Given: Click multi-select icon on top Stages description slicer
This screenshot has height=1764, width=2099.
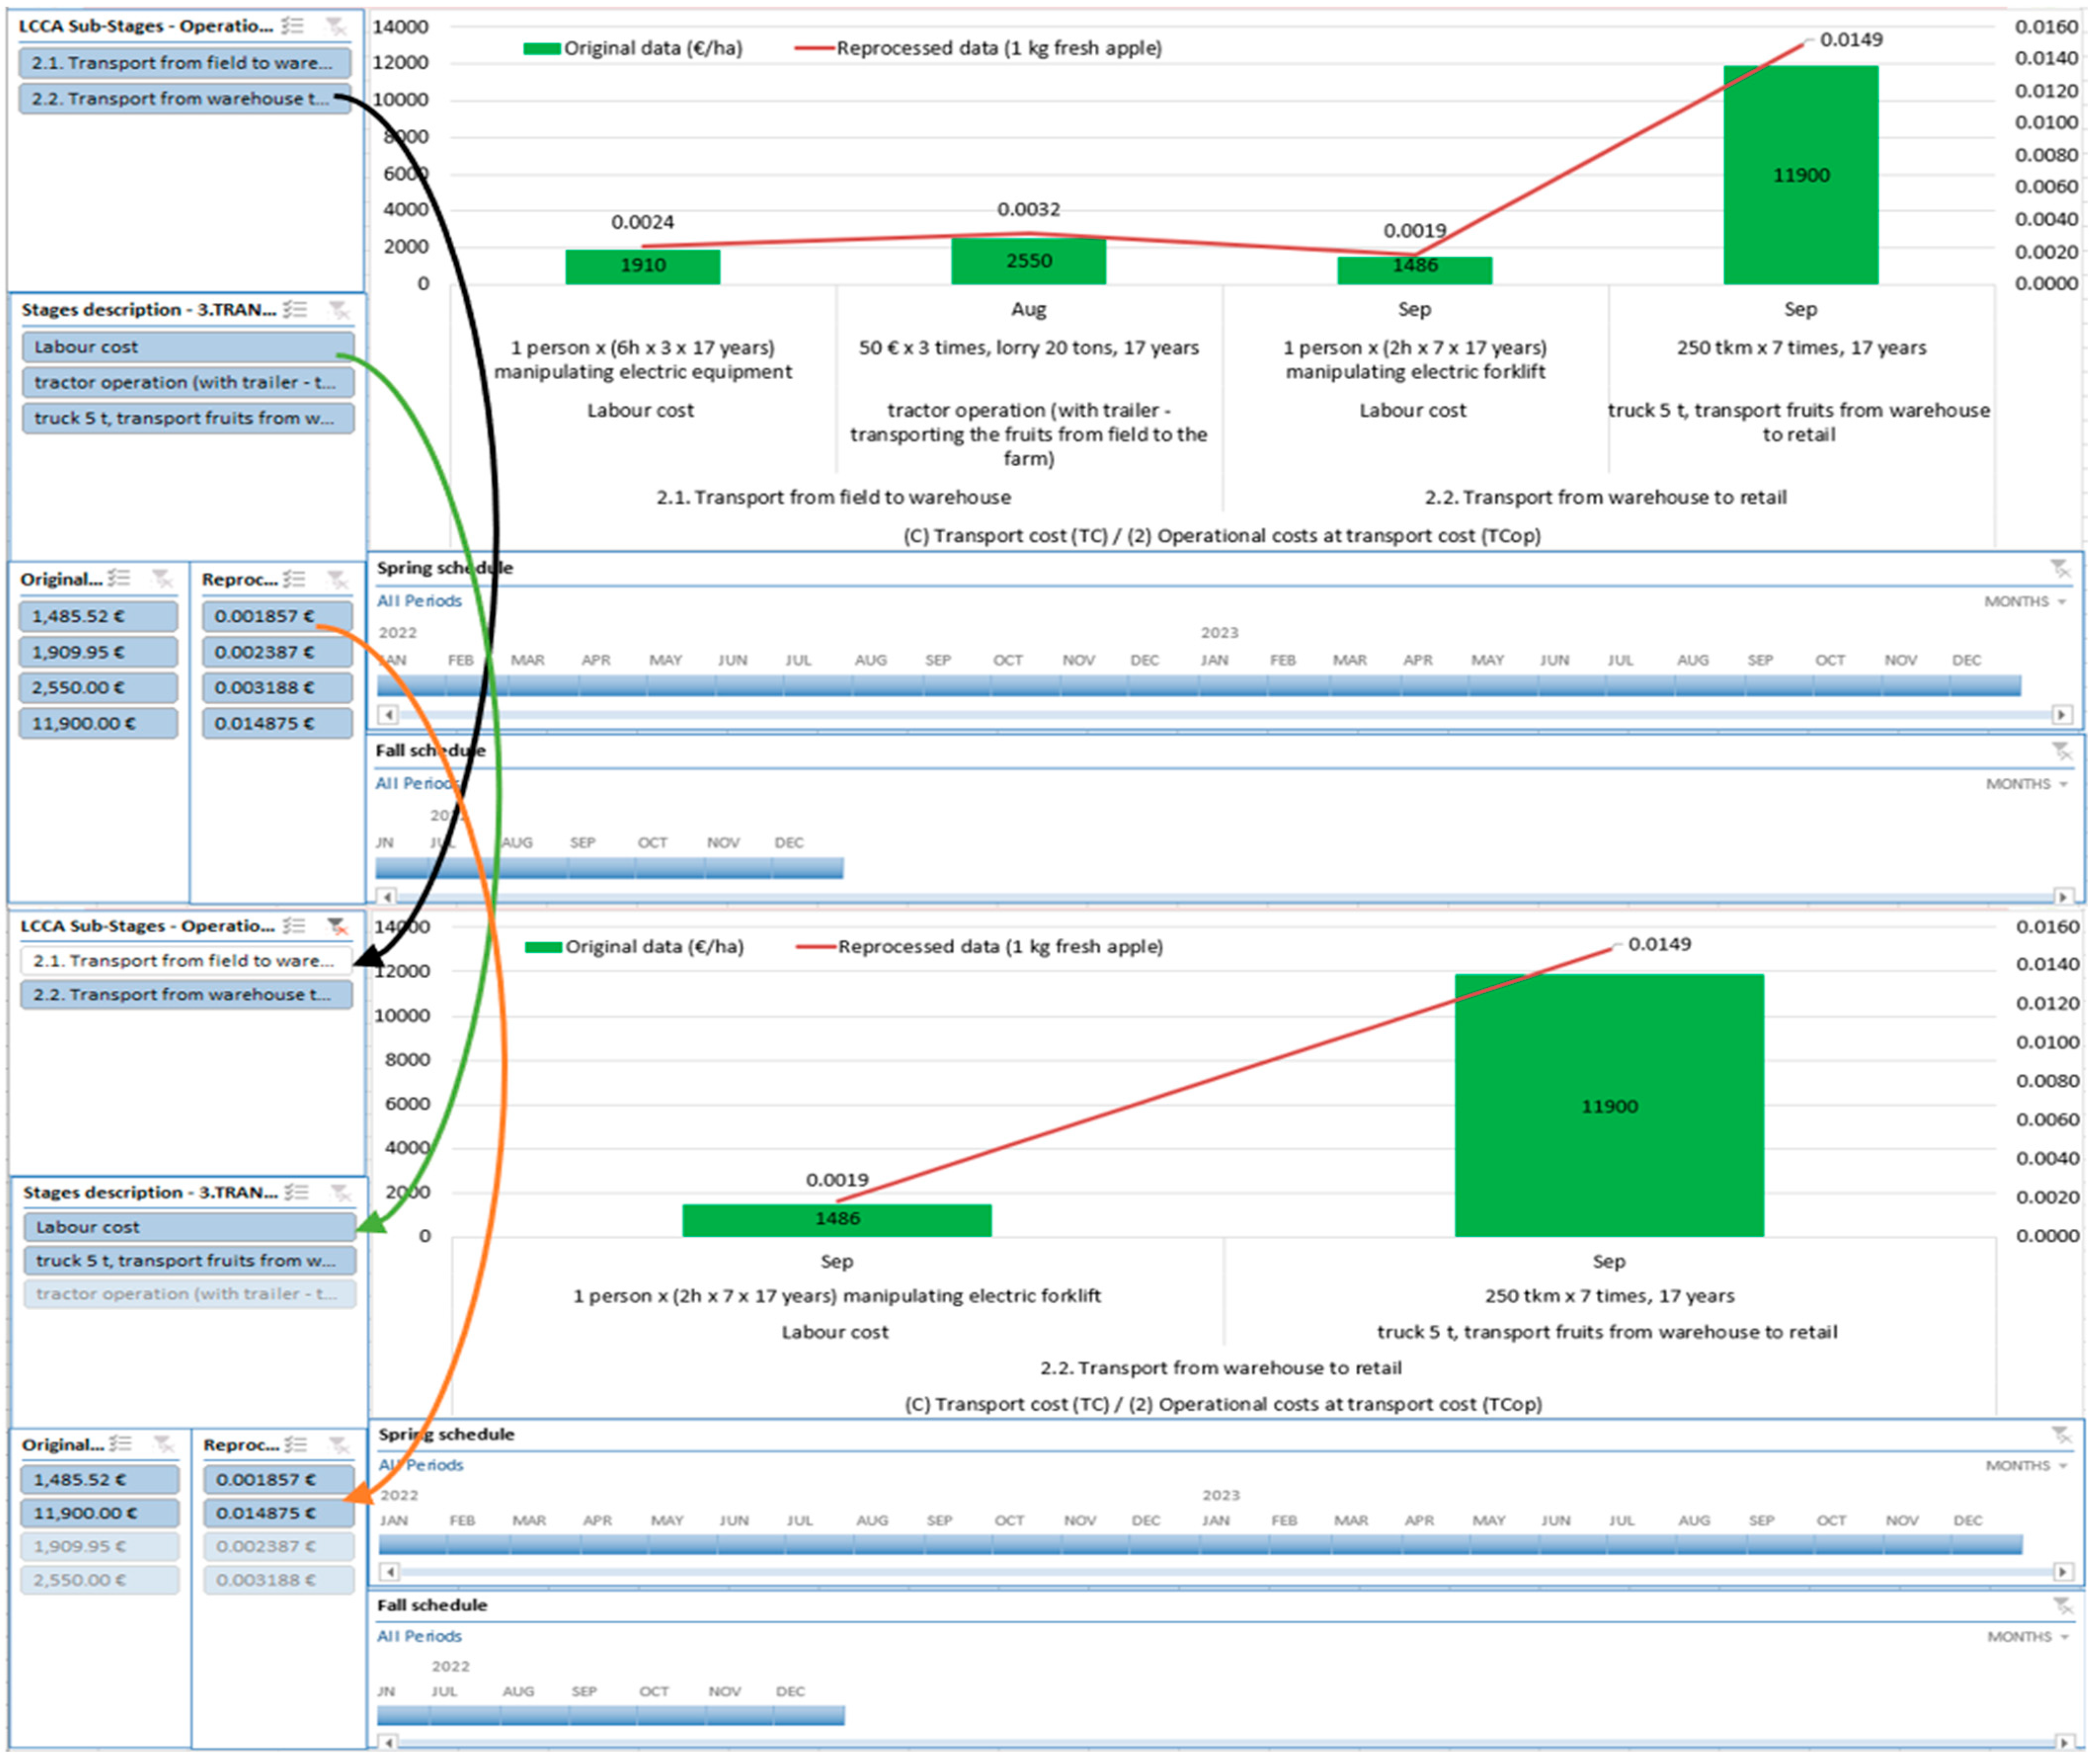Looking at the screenshot, I should pyautogui.click(x=295, y=310).
